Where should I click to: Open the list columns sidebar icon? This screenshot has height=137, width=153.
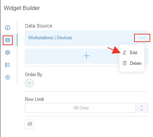[8, 65]
